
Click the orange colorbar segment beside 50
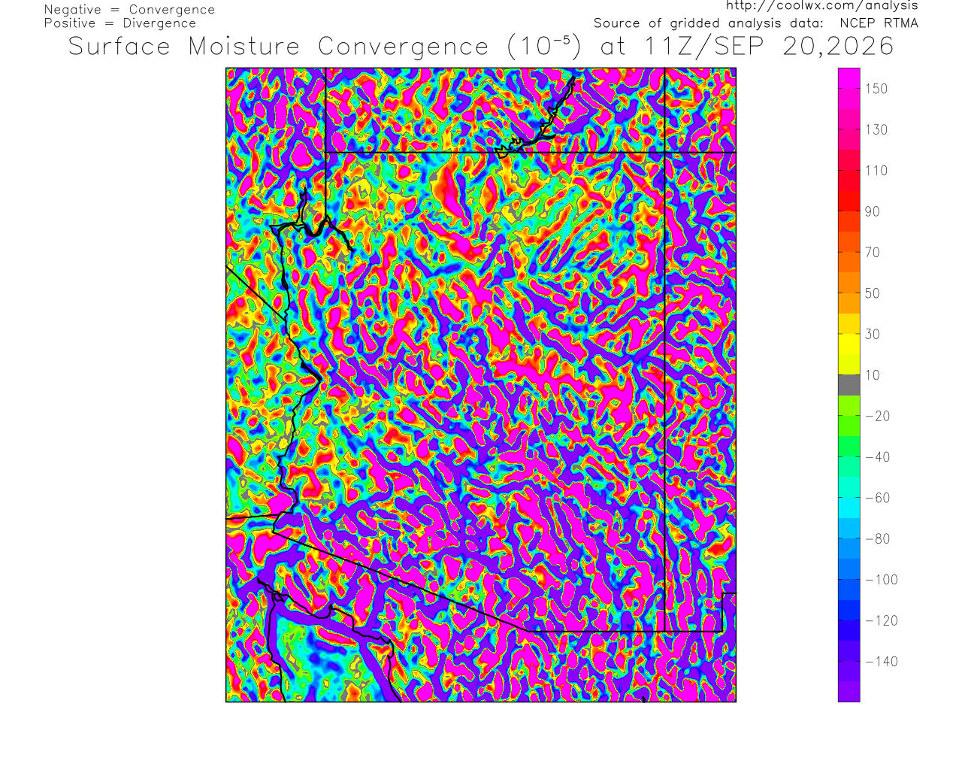coord(849,293)
